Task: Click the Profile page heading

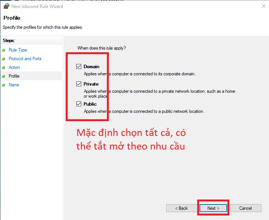Action: [x=12, y=18]
